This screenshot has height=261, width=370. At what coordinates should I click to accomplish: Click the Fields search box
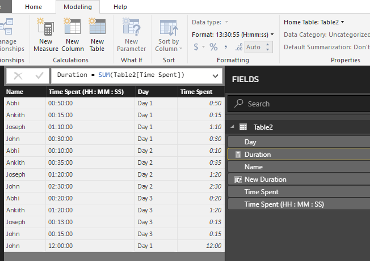coord(298,104)
